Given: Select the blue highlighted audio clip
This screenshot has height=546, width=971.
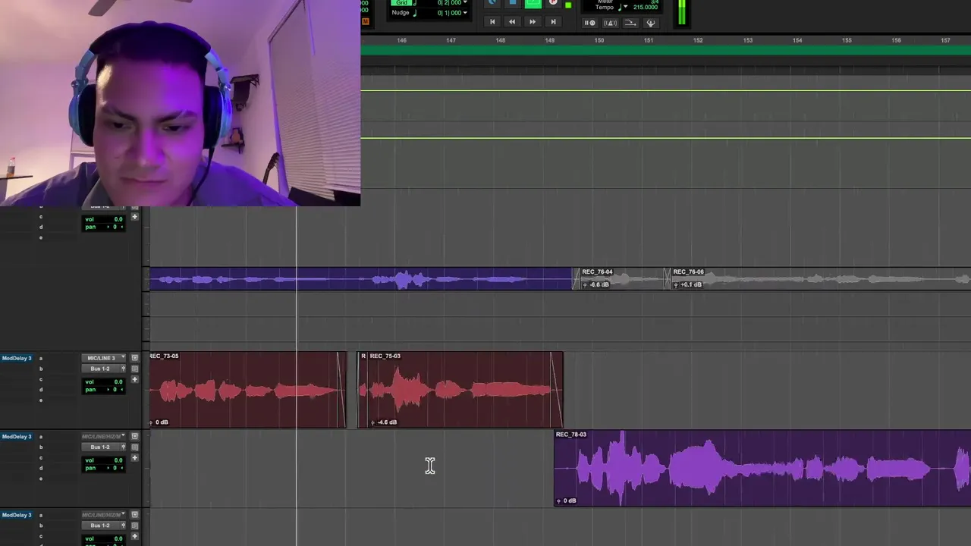Looking at the screenshot, I should point(360,279).
